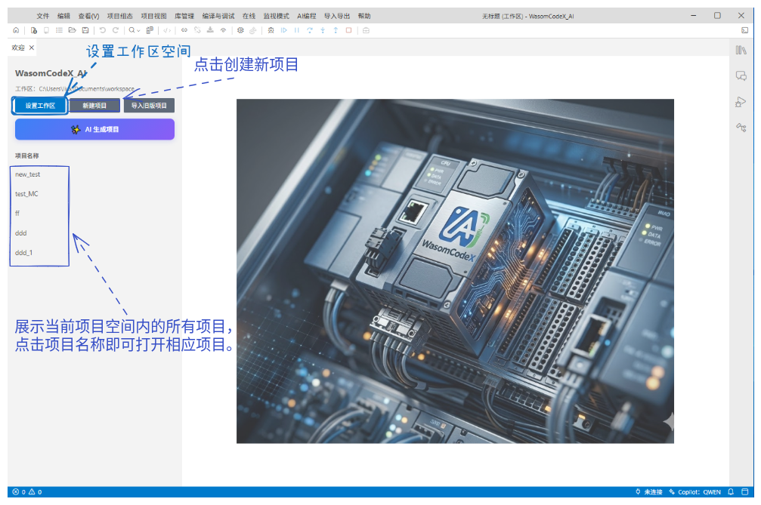The height and width of the screenshot is (505, 761).
Task: Click the blue continue play icon
Action: point(284,30)
